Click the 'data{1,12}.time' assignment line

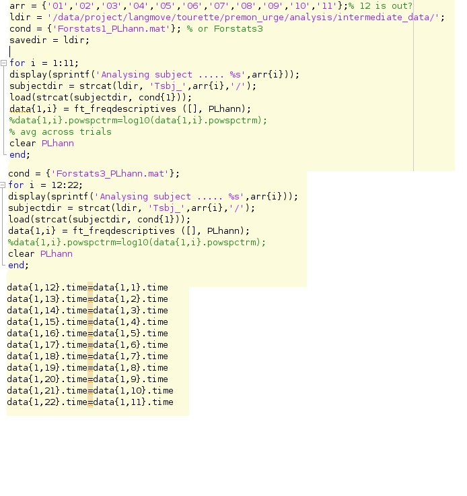tap(87, 287)
